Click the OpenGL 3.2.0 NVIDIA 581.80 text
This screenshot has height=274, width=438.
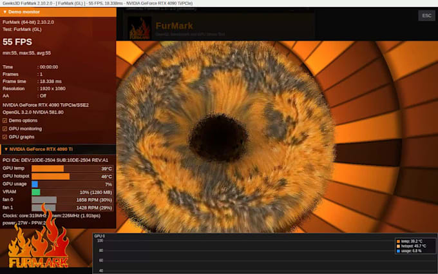(x=33, y=112)
